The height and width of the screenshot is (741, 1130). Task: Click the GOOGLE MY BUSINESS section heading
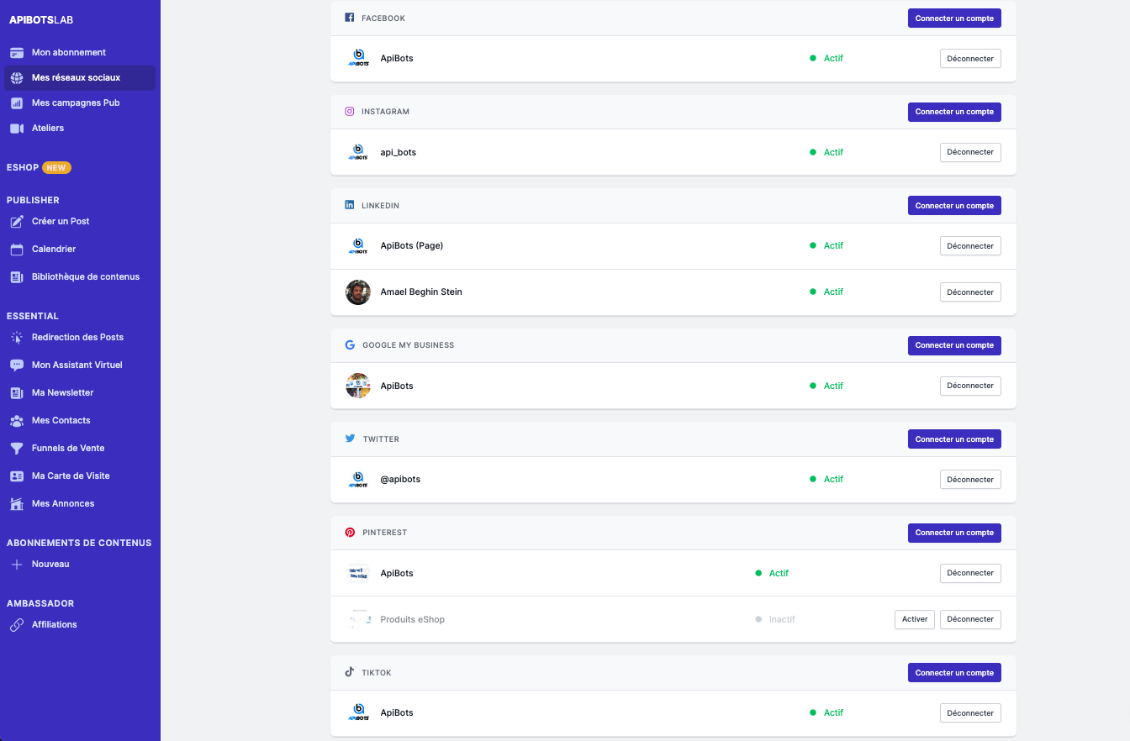pos(409,345)
